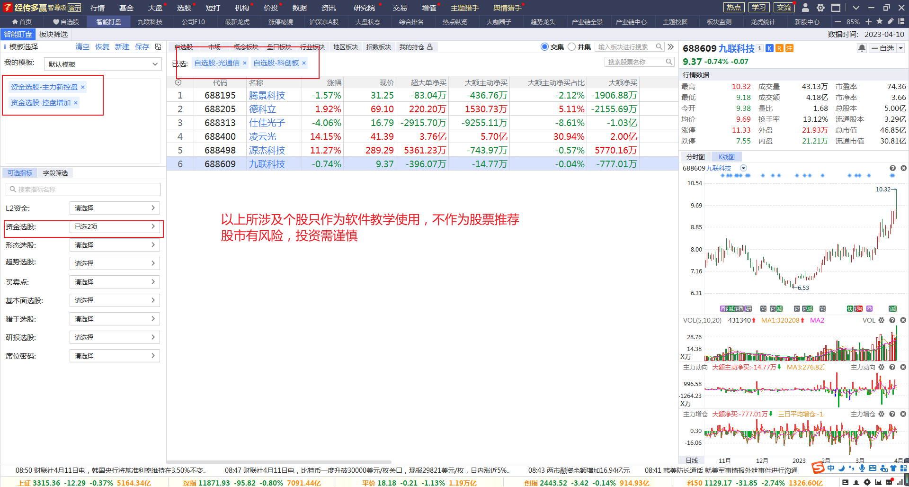The image size is (909, 487).
Task: Open help icon on K-line chart
Action: point(892,168)
